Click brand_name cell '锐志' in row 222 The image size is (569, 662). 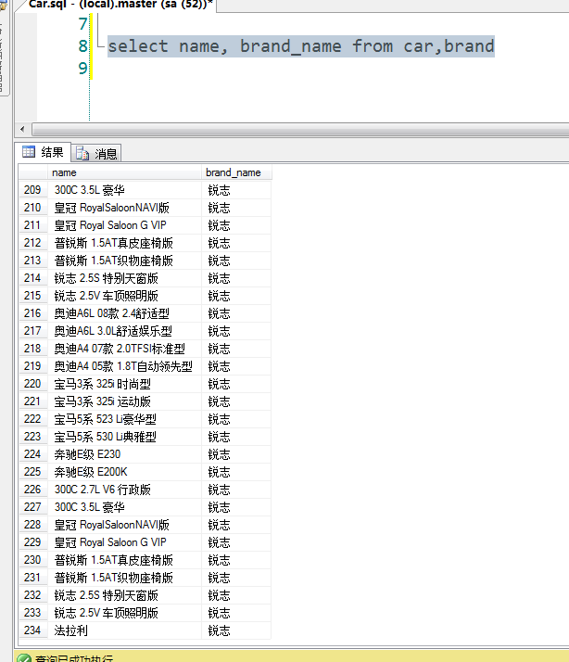coord(236,419)
